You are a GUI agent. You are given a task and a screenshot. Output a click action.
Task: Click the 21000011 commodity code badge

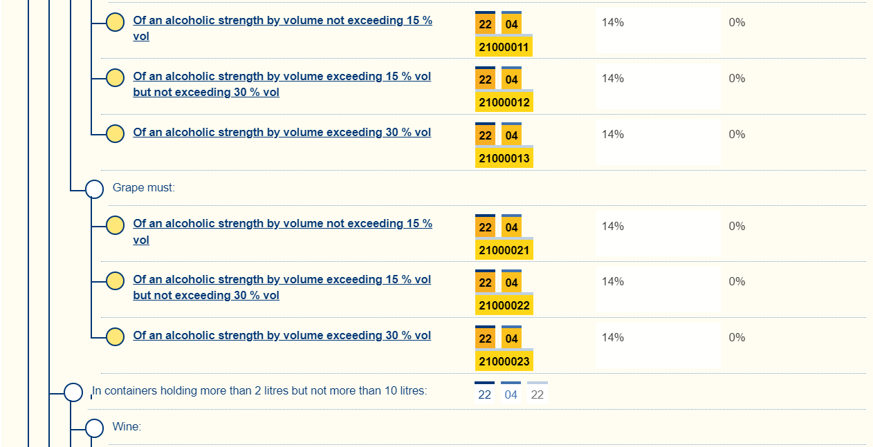[x=504, y=48]
